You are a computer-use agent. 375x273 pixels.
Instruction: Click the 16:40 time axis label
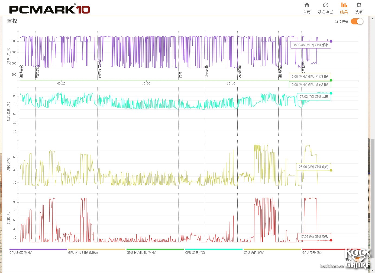[231, 83]
